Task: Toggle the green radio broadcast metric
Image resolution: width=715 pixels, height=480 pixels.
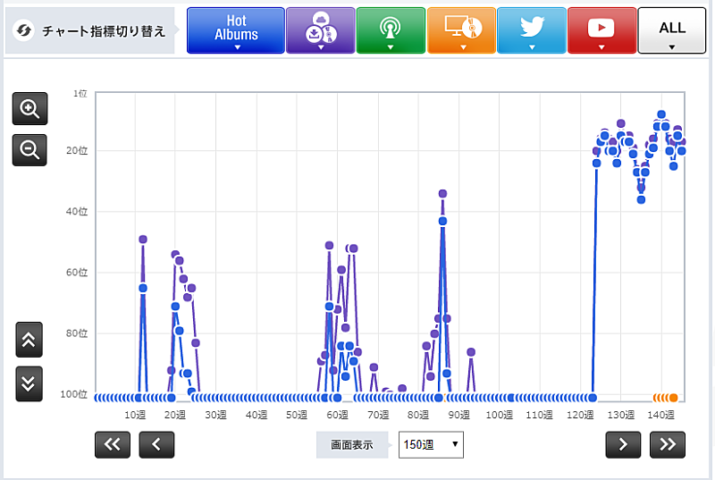Action: tap(391, 30)
